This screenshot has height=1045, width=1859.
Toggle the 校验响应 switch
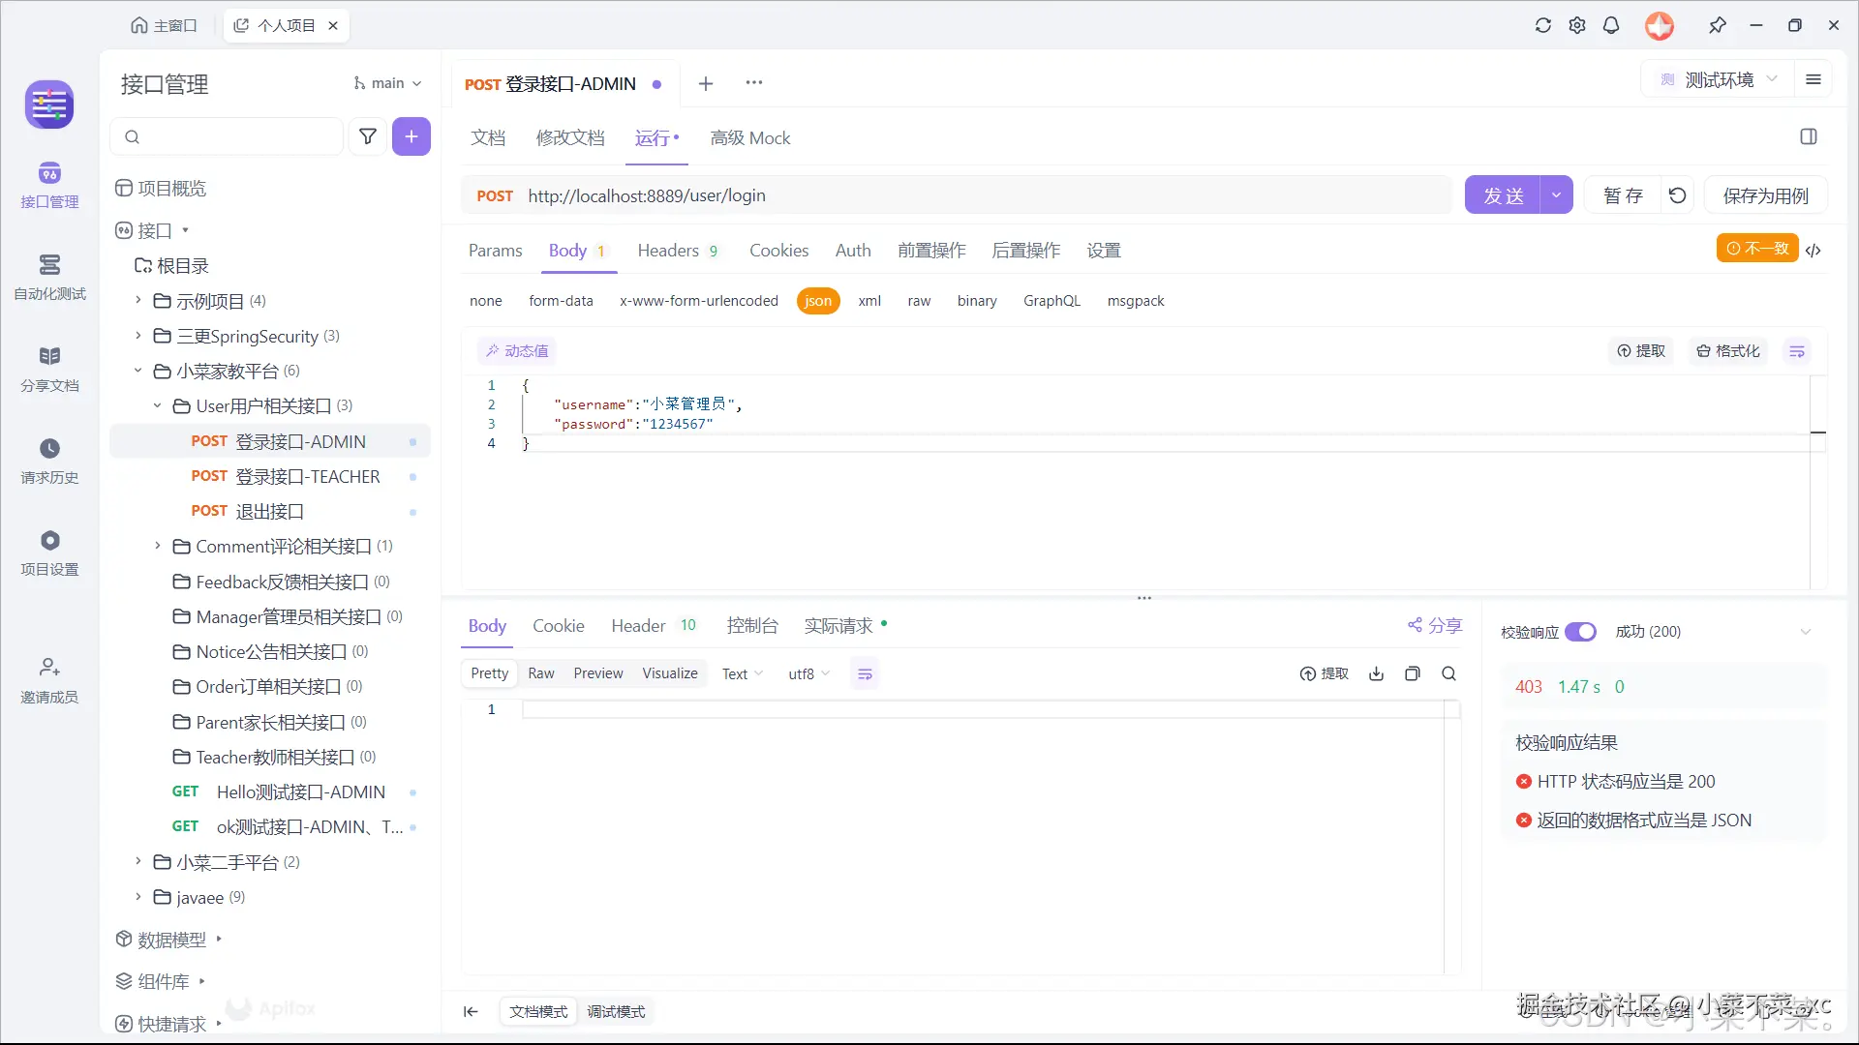[1580, 632]
